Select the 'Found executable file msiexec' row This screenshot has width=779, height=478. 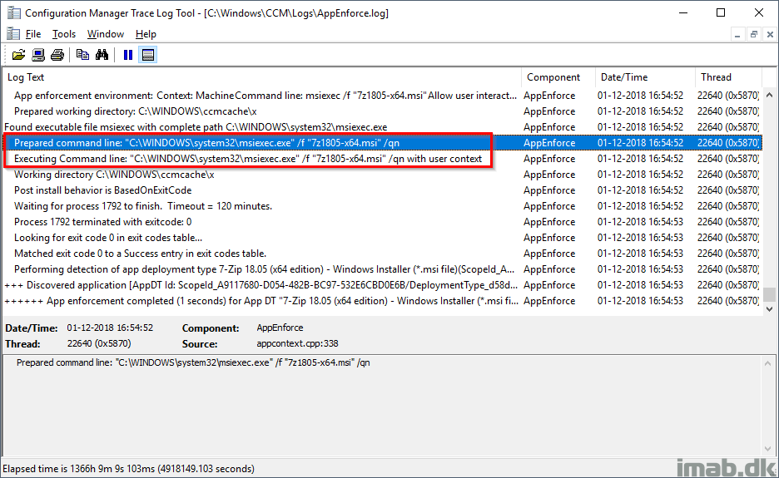[x=382, y=127]
